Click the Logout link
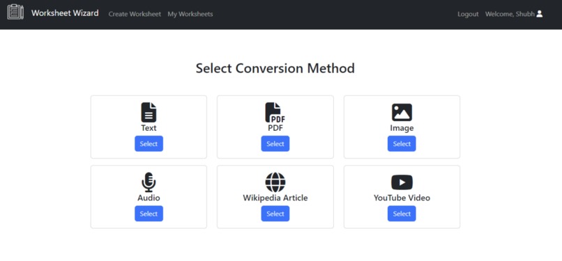 coord(468,14)
